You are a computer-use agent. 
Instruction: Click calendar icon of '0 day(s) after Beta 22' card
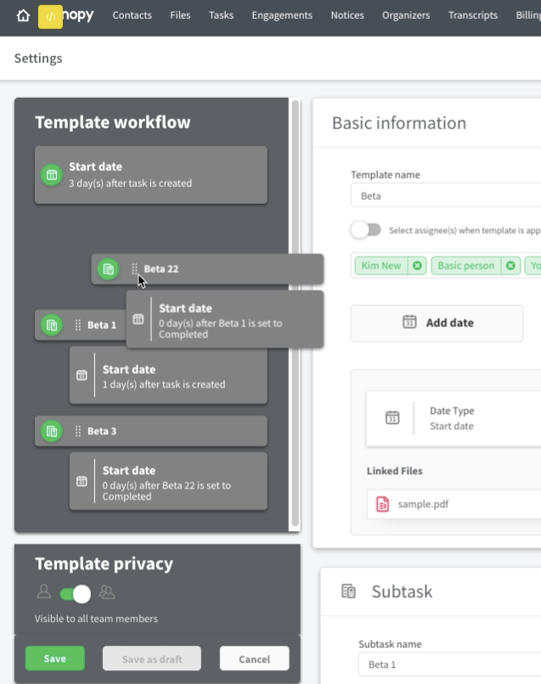tap(82, 481)
